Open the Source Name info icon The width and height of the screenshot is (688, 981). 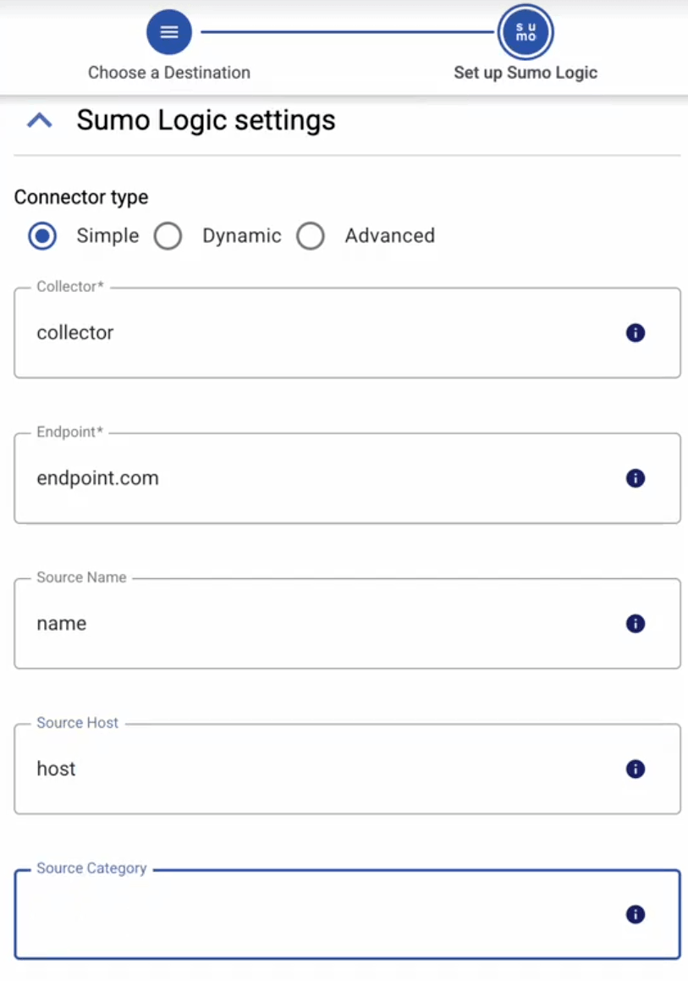636,624
